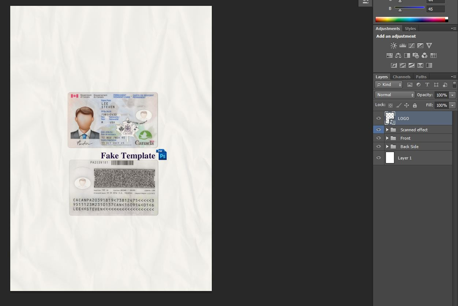Screen dimensions: 458x306
Task: Add a Brightness/Contrast adjustment
Action: tap(394, 46)
